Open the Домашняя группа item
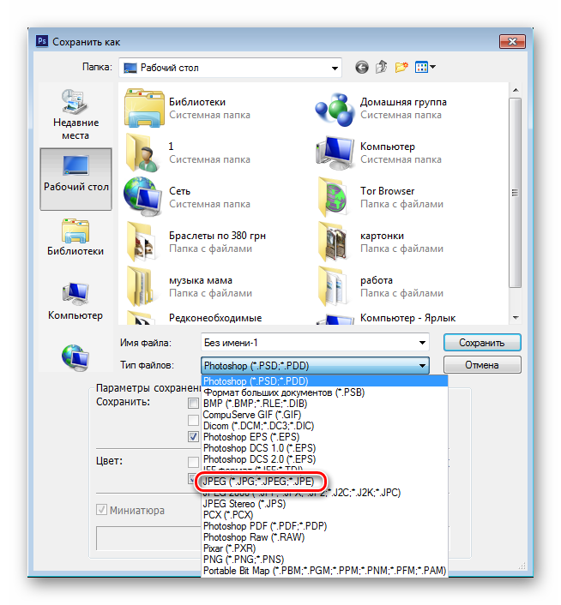 coord(381,109)
